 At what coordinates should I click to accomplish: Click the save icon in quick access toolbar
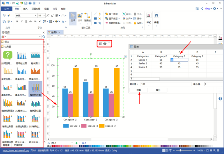pyautogui.click(x=26, y=3)
